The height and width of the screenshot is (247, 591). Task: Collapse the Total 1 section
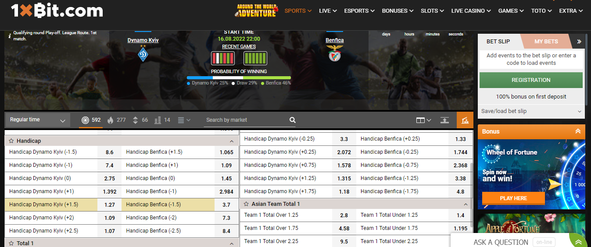click(x=232, y=243)
